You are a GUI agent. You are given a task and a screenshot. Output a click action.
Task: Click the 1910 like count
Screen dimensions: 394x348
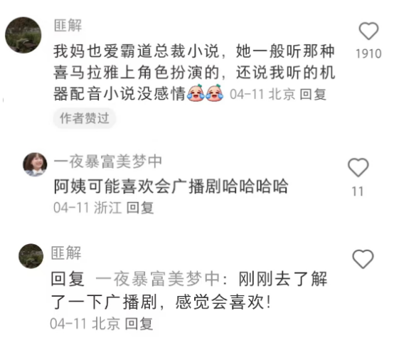(x=368, y=54)
